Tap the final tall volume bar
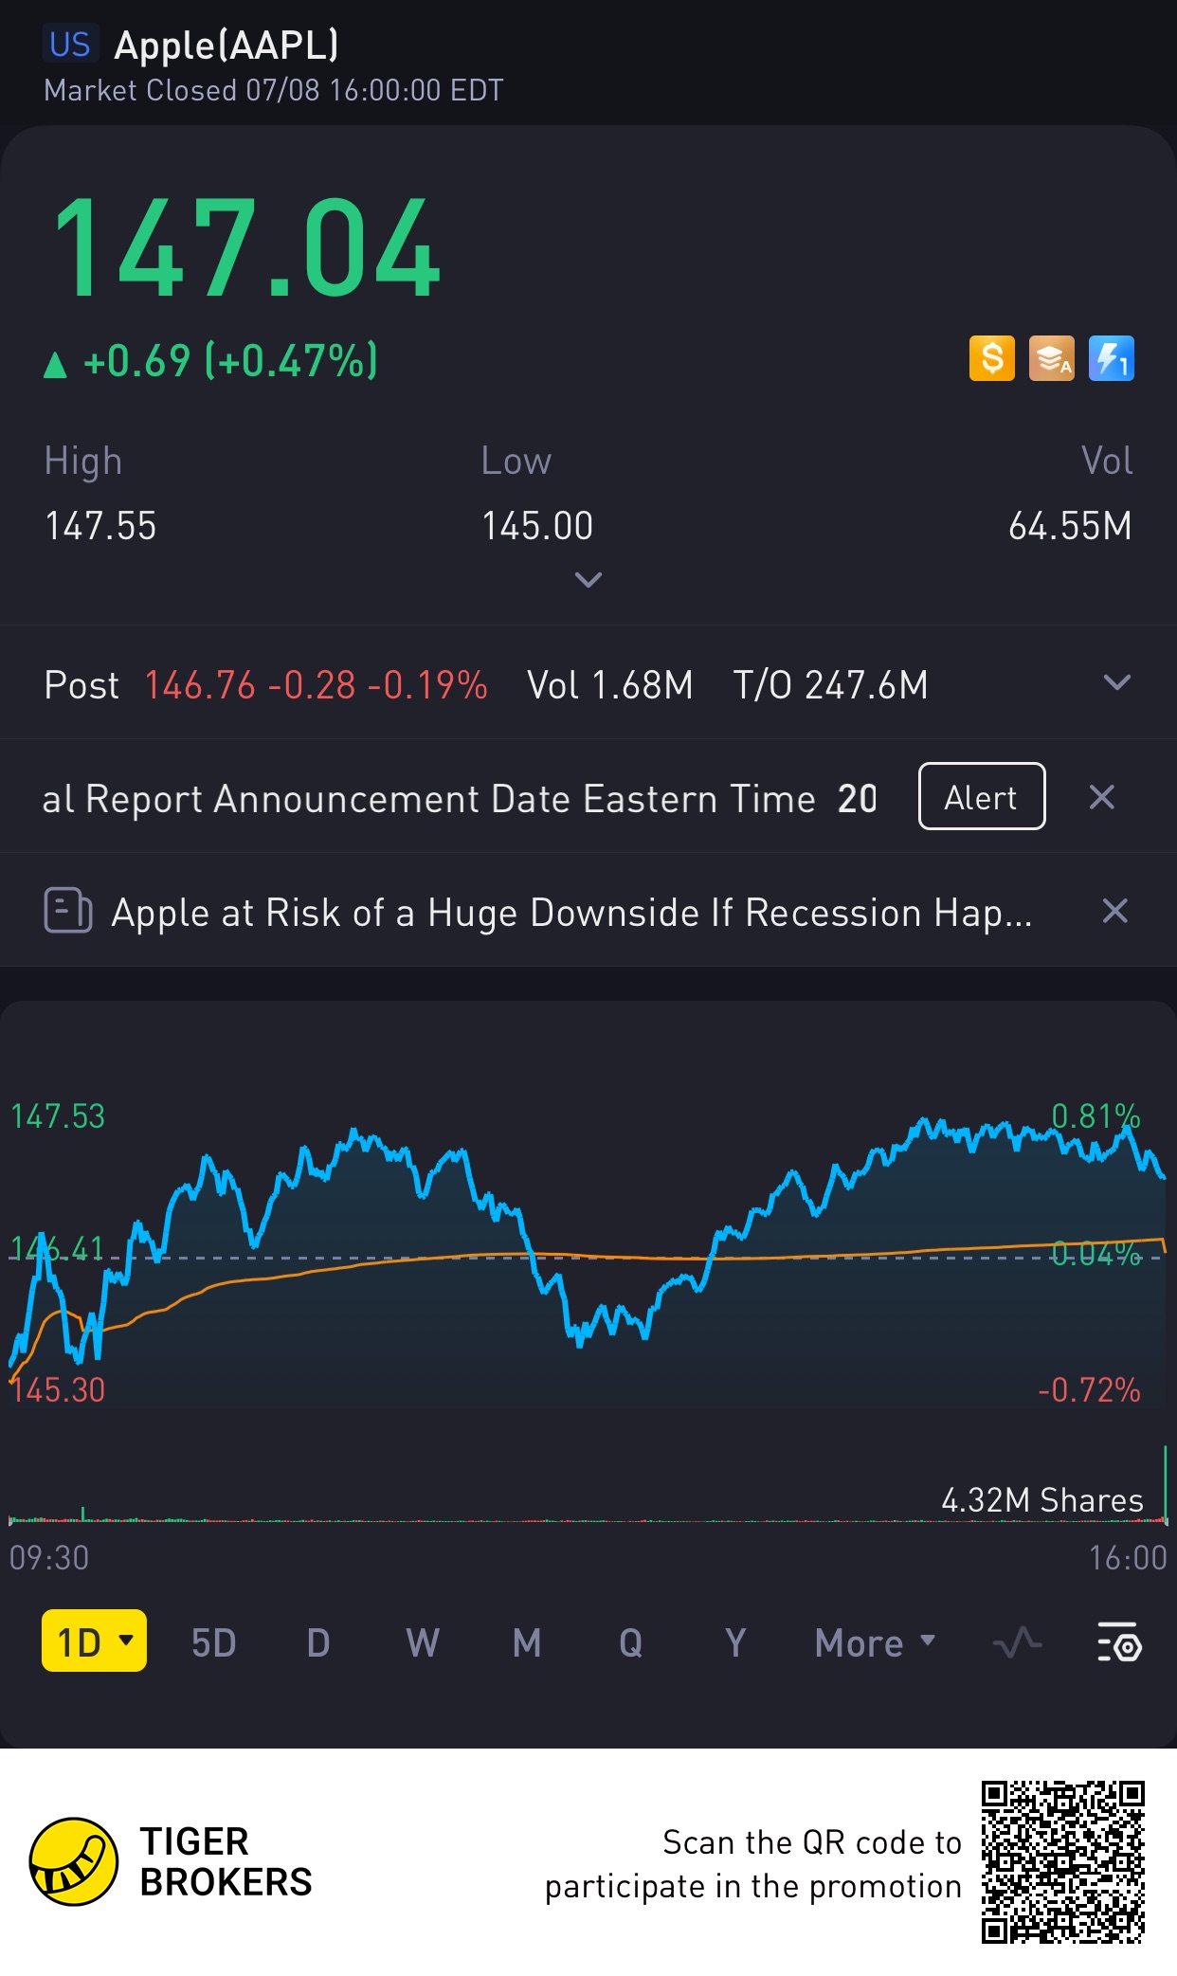This screenshot has width=1177, height=1976. pos(1165,1483)
